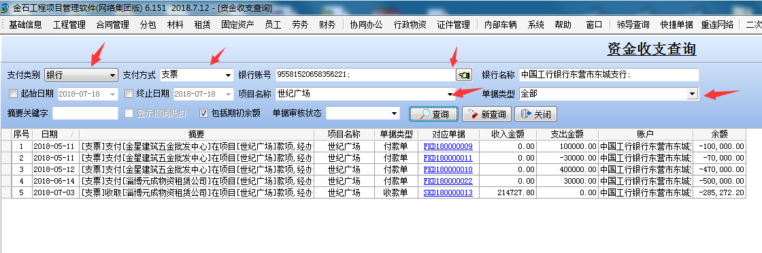Click the bank account lookup icon button
The width and height of the screenshot is (762, 253).
point(463,75)
